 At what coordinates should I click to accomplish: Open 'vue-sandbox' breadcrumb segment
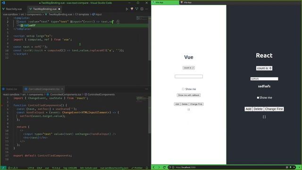[x=10, y=14]
